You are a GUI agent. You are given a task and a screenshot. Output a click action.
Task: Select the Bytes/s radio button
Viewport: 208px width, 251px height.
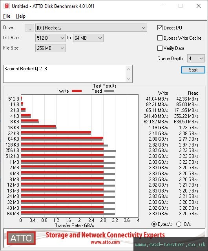[154, 224]
